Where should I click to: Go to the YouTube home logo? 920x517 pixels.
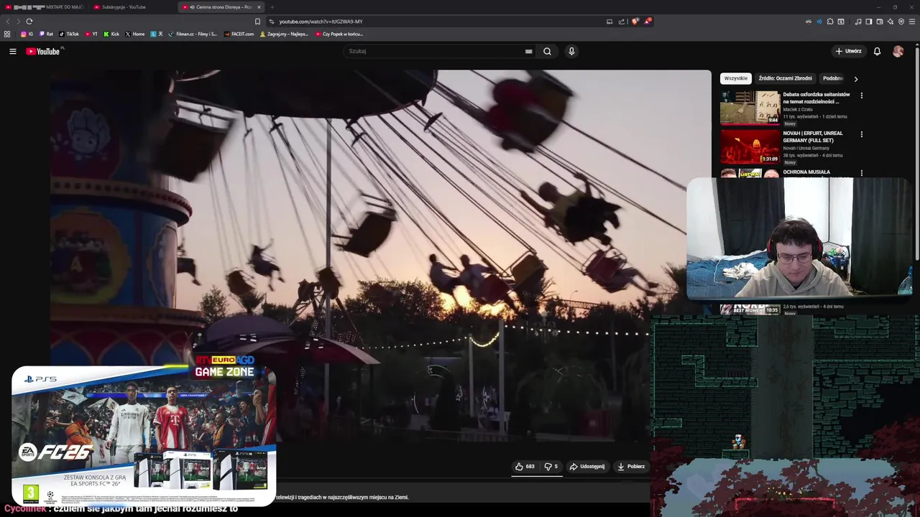click(43, 51)
